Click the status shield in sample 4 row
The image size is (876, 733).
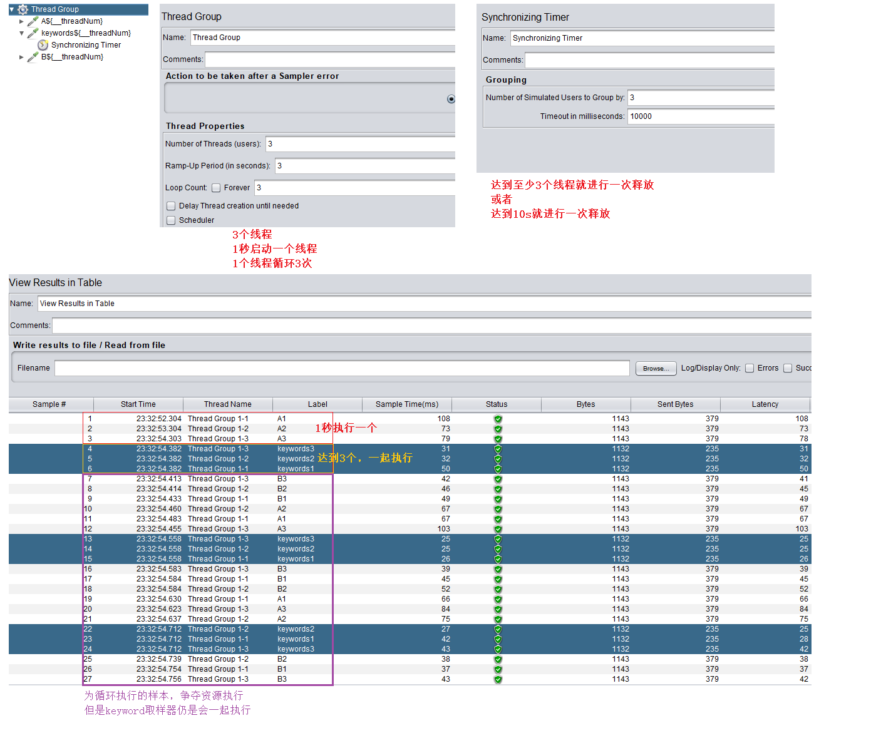click(x=498, y=449)
